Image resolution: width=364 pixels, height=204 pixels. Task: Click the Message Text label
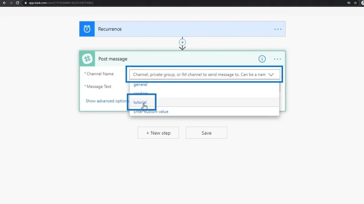(x=98, y=87)
